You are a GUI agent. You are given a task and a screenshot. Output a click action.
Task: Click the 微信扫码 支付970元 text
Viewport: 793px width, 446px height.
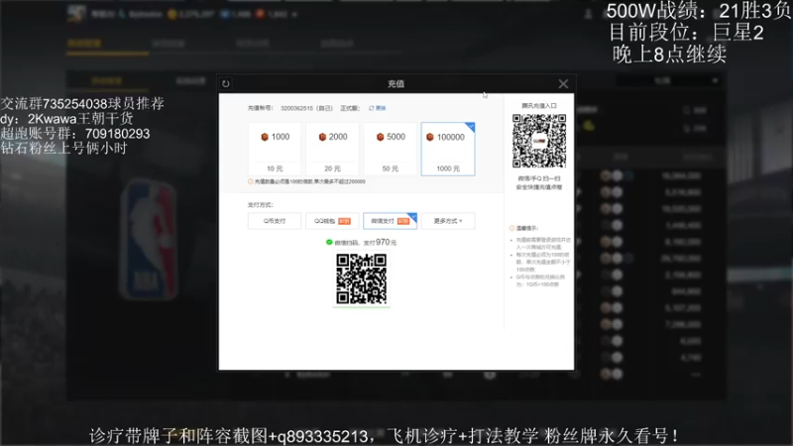point(366,243)
